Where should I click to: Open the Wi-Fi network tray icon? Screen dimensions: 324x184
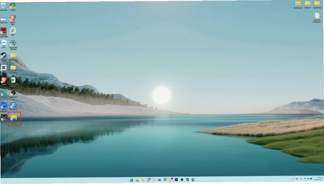[x=305, y=179]
